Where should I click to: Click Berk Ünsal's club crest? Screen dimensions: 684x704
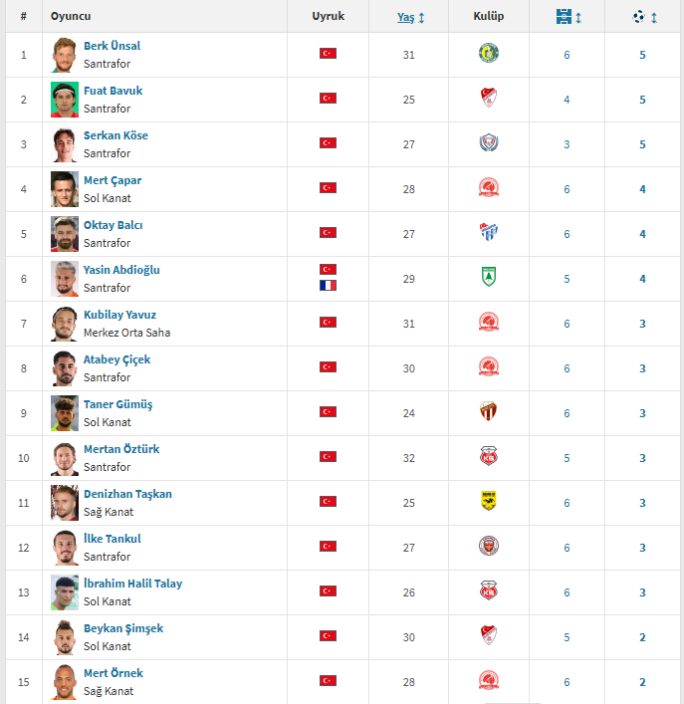(x=488, y=53)
